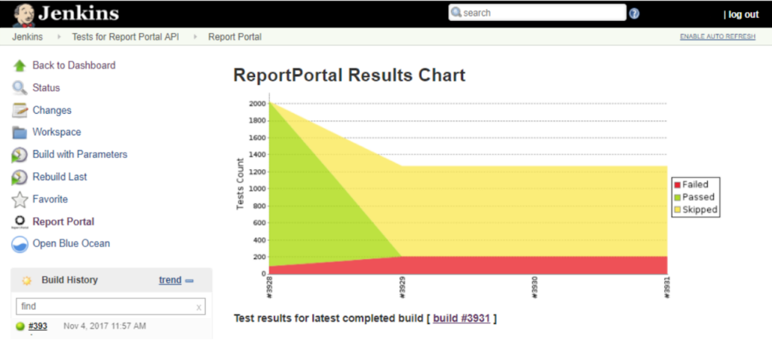Click the #3928 x-axis build label
772x360 pixels.
click(269, 288)
